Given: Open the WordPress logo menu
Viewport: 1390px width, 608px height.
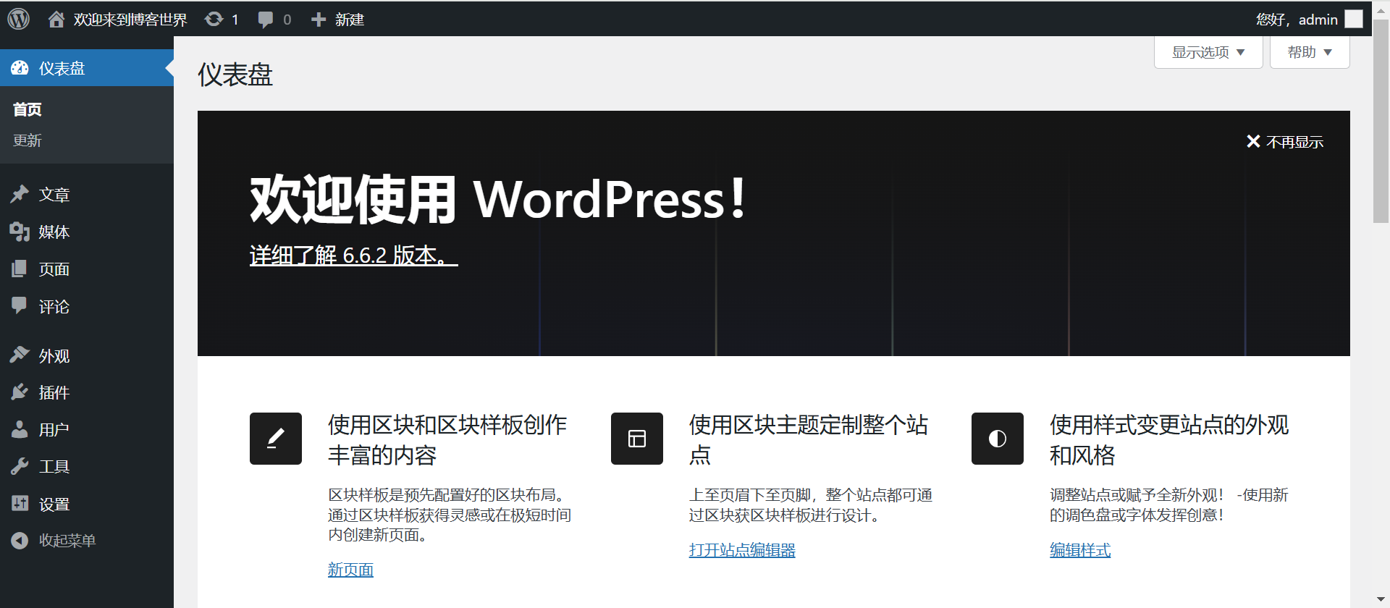Looking at the screenshot, I should pyautogui.click(x=19, y=19).
